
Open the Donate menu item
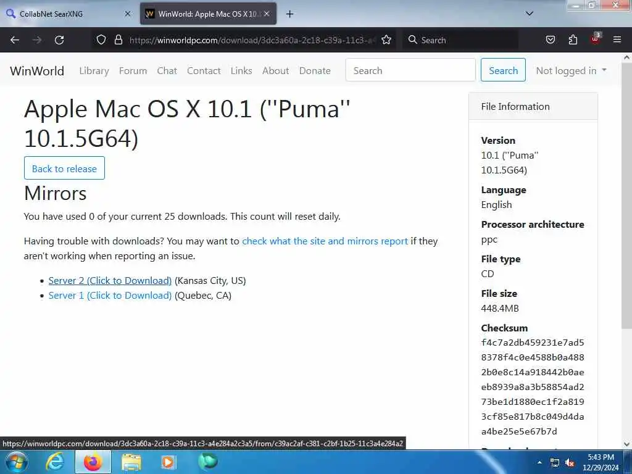pos(315,71)
